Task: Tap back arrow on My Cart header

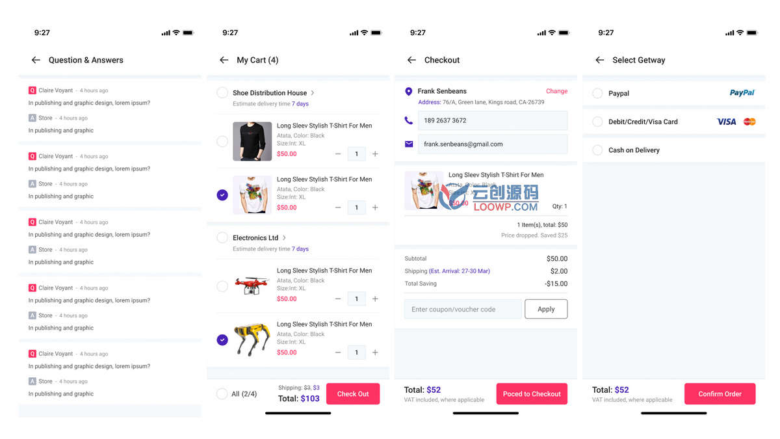Action: click(x=224, y=60)
